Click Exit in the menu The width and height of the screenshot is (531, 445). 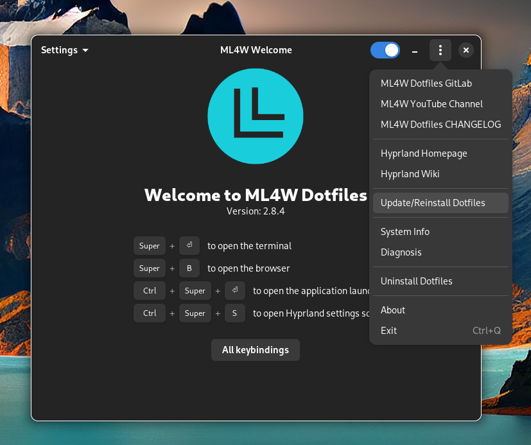pos(389,331)
